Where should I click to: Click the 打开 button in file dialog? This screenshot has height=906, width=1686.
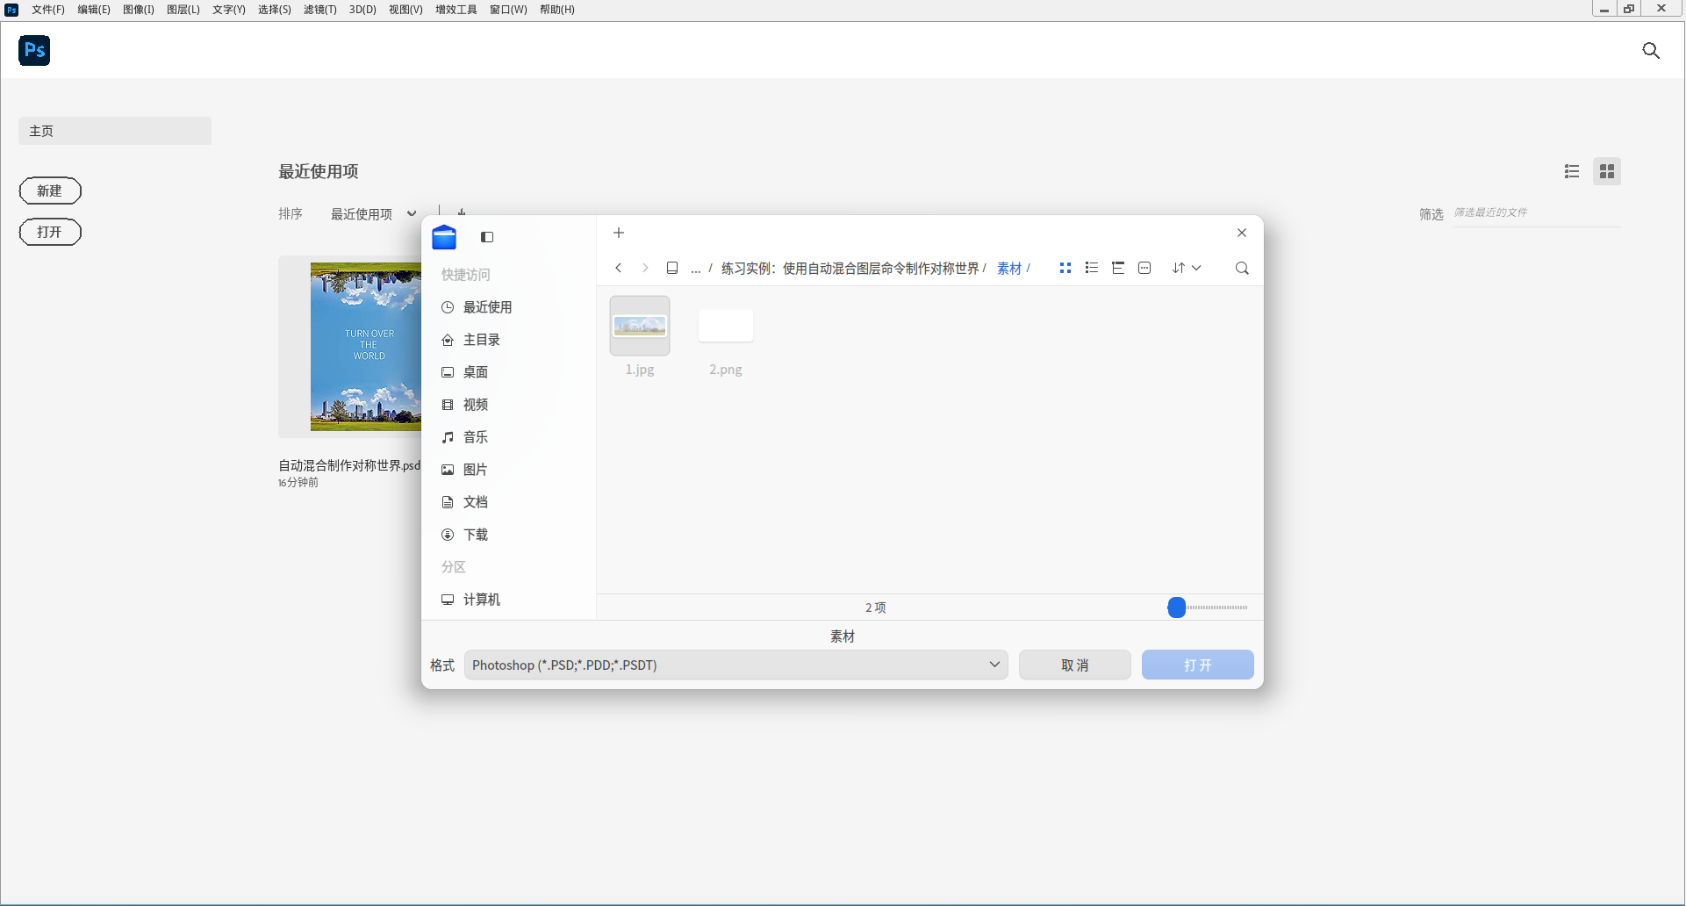pyautogui.click(x=1198, y=665)
